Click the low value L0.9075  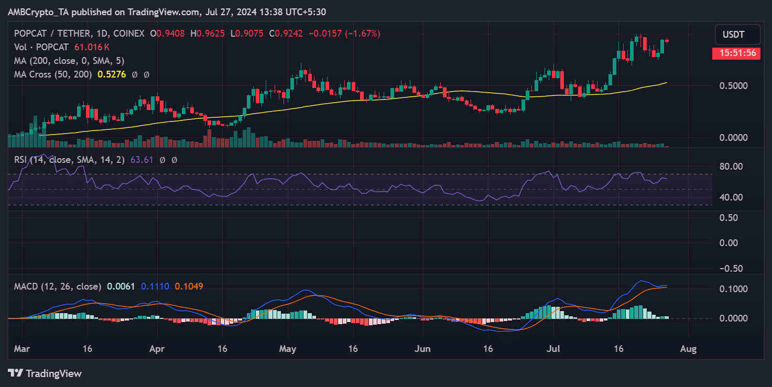(247, 34)
